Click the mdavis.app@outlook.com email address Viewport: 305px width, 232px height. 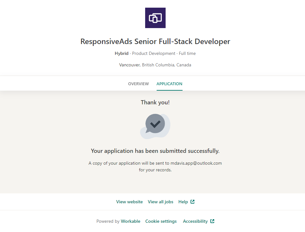[x=196, y=163]
